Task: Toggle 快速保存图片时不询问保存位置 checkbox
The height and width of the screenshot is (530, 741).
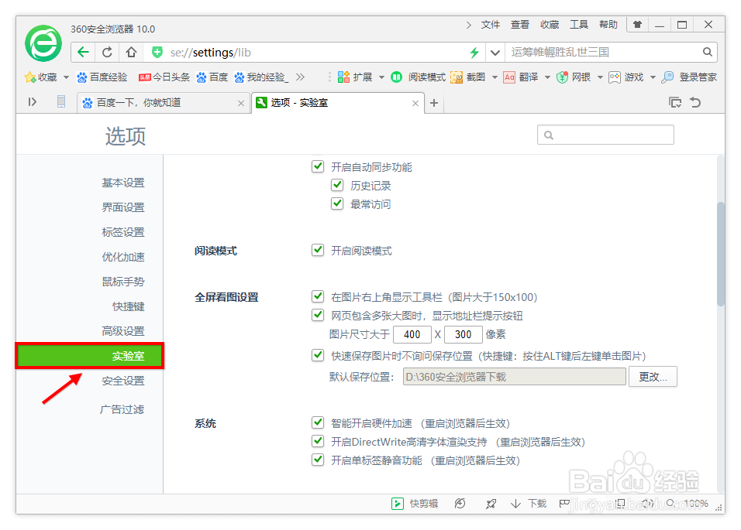Action: [318, 355]
